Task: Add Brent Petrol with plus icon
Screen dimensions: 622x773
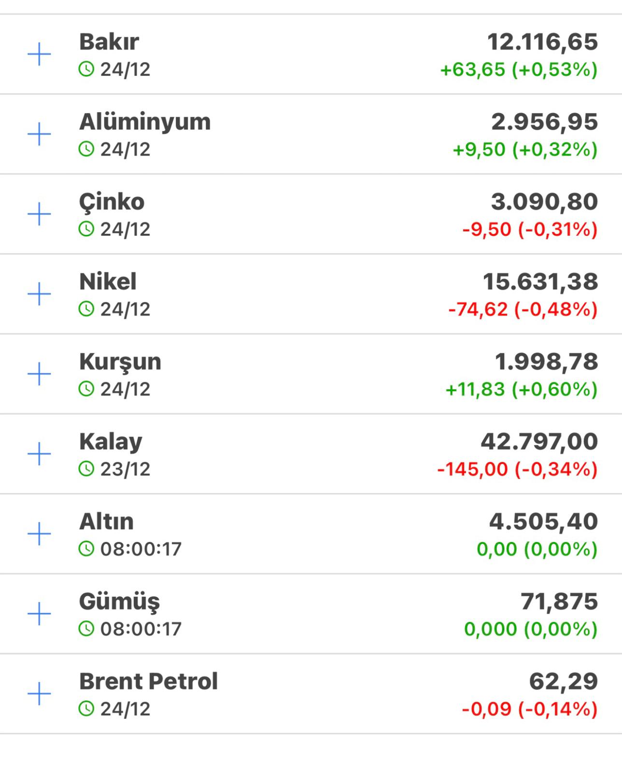Action: coord(39,694)
